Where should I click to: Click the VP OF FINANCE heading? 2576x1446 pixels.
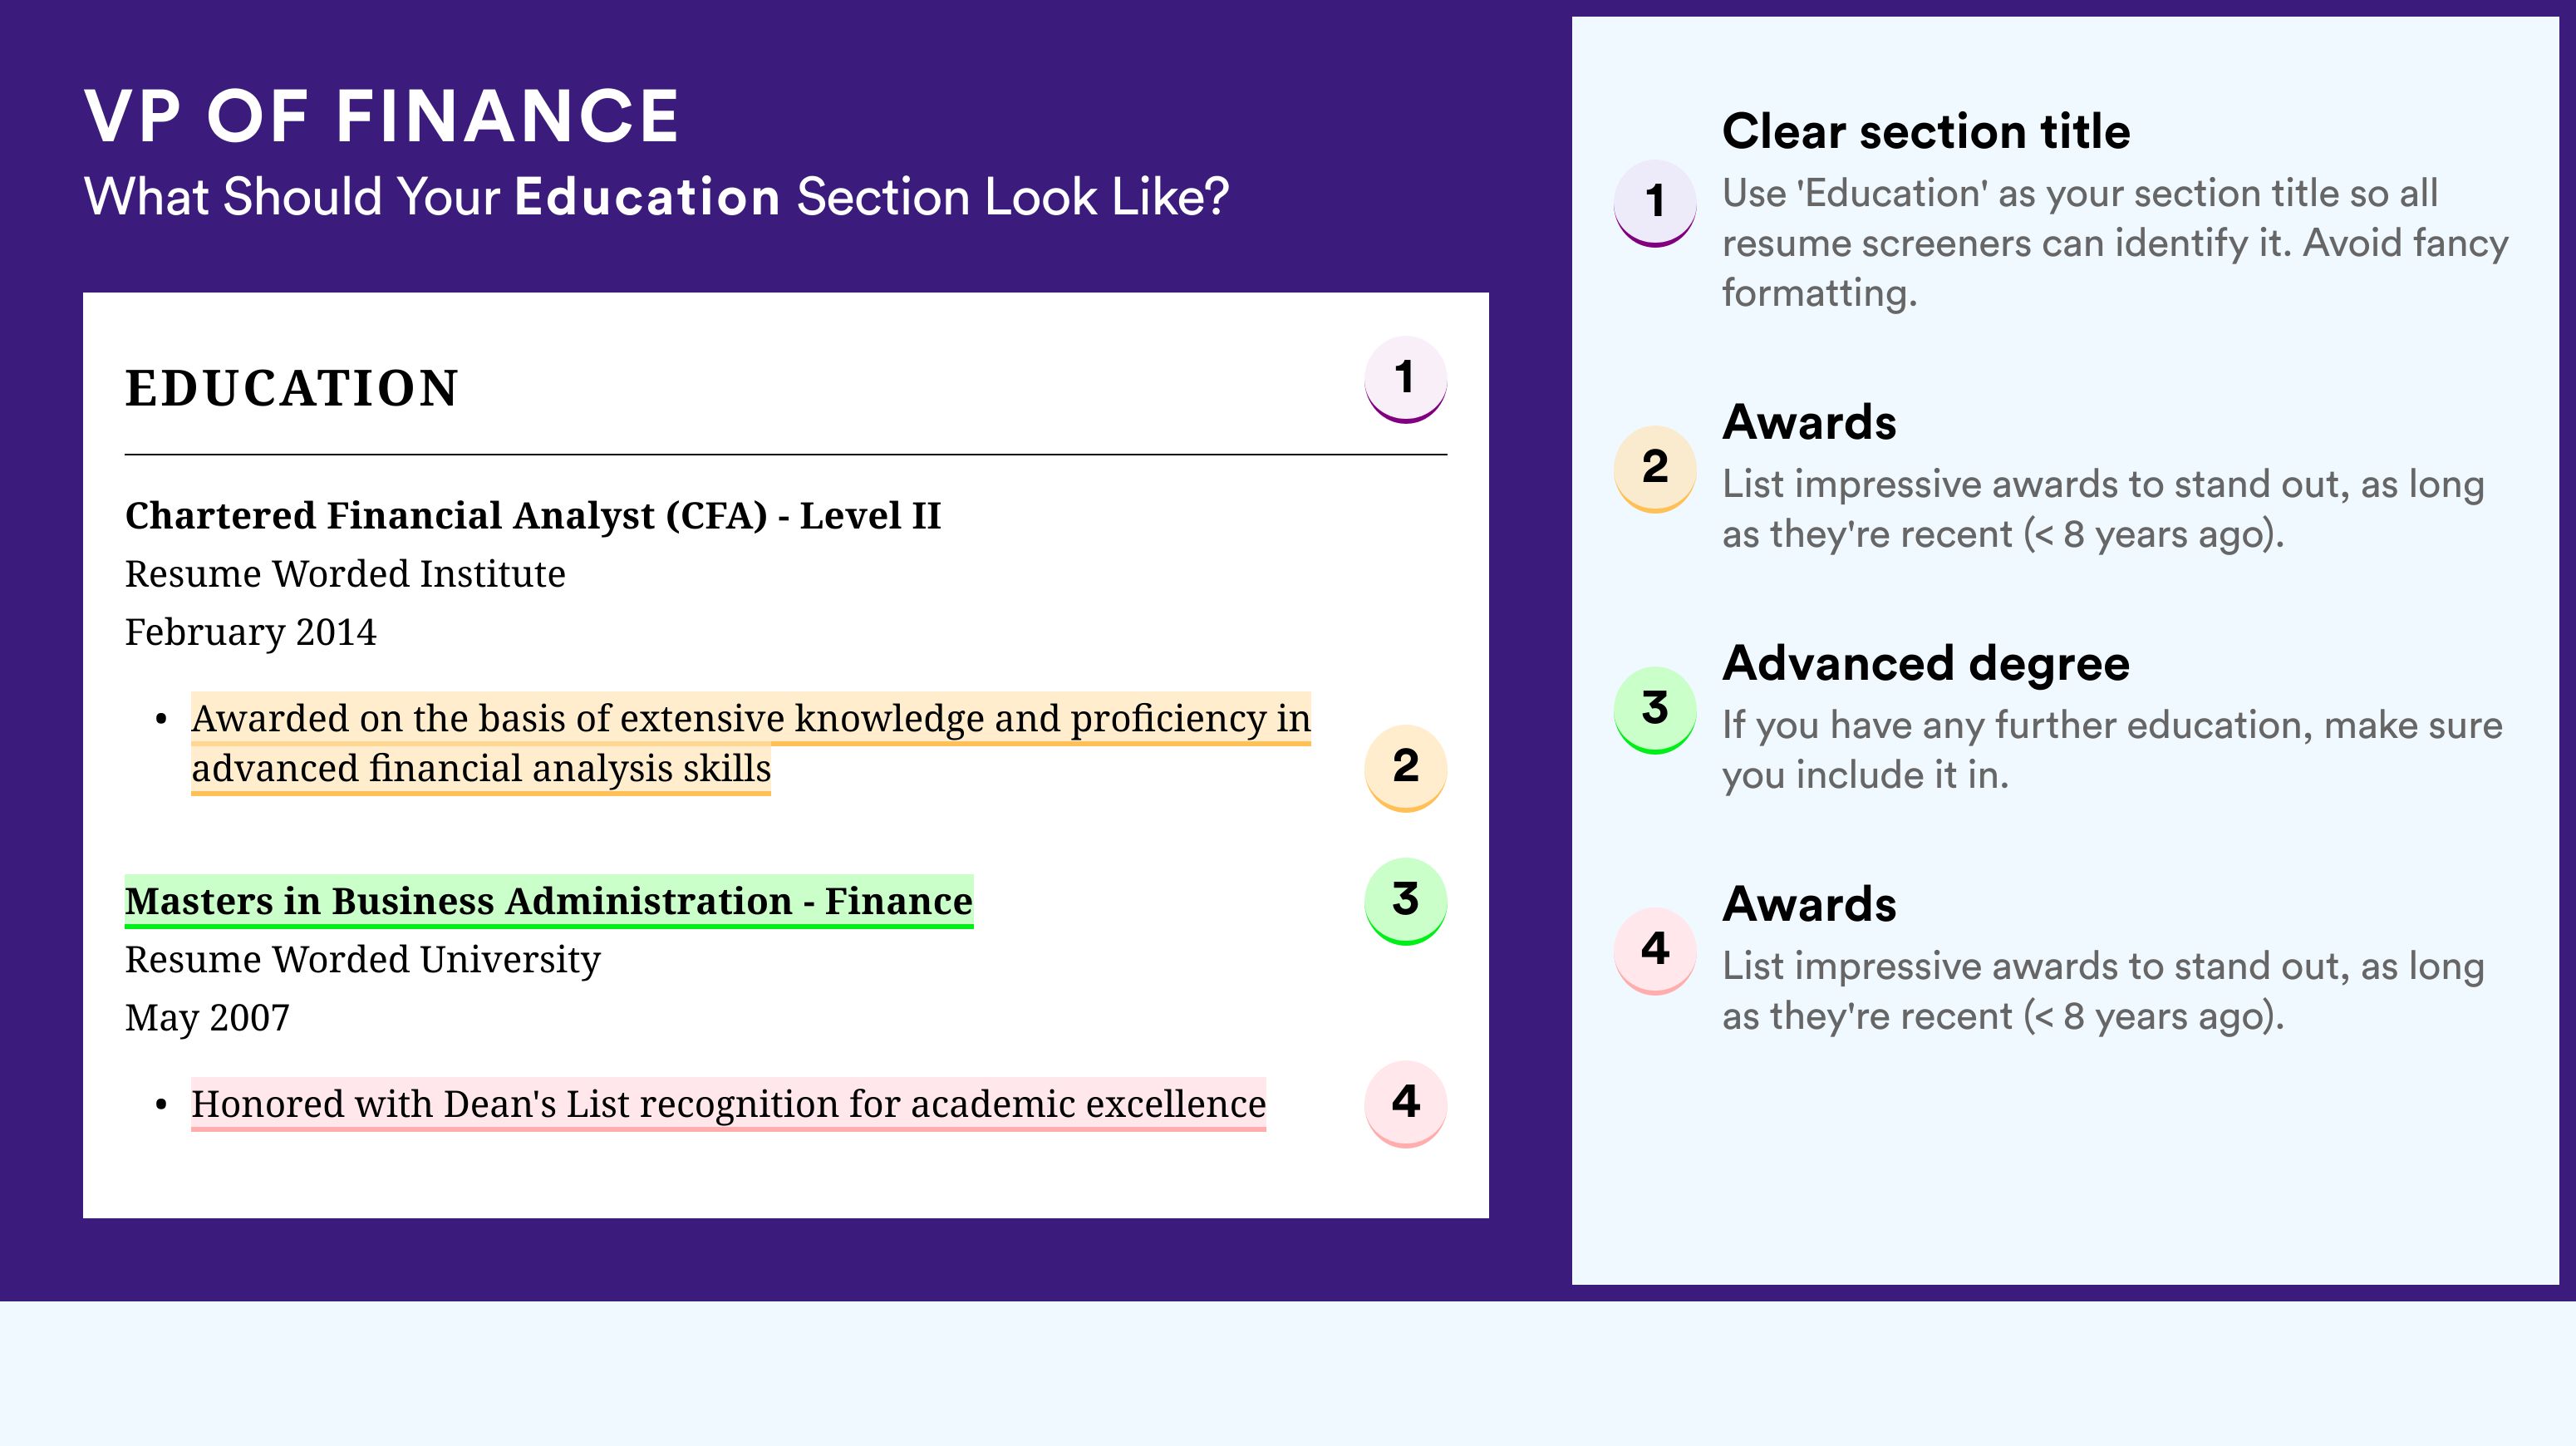(382, 116)
